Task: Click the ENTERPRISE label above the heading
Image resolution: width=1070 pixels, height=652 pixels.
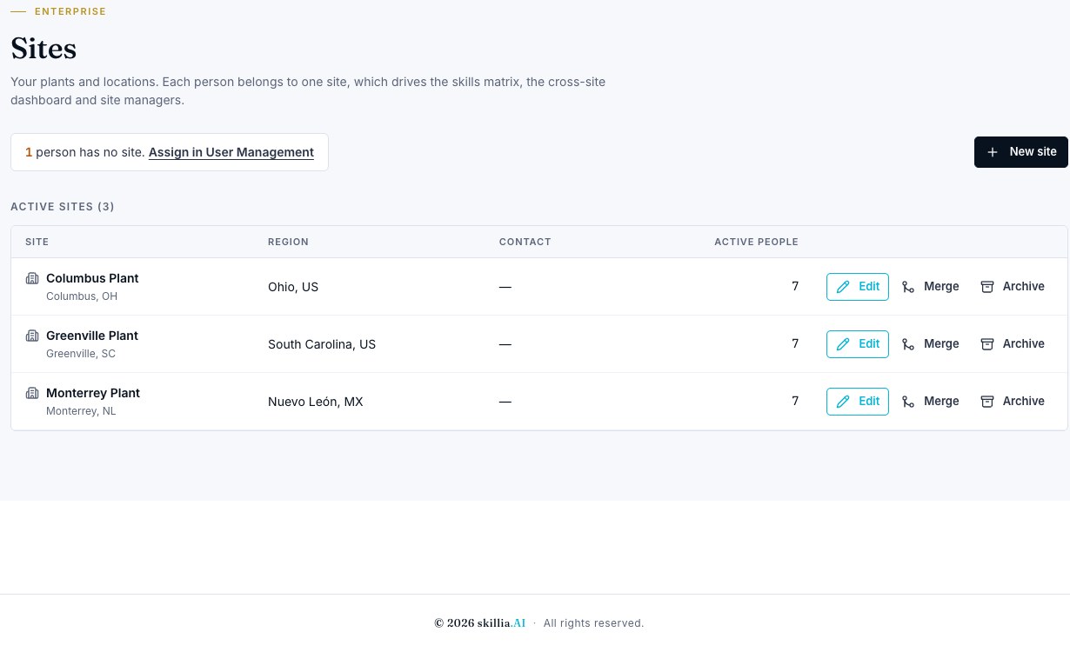Action: click(x=70, y=12)
